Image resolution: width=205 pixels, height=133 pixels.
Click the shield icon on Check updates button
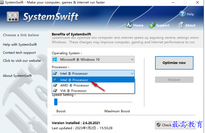coord(159,125)
